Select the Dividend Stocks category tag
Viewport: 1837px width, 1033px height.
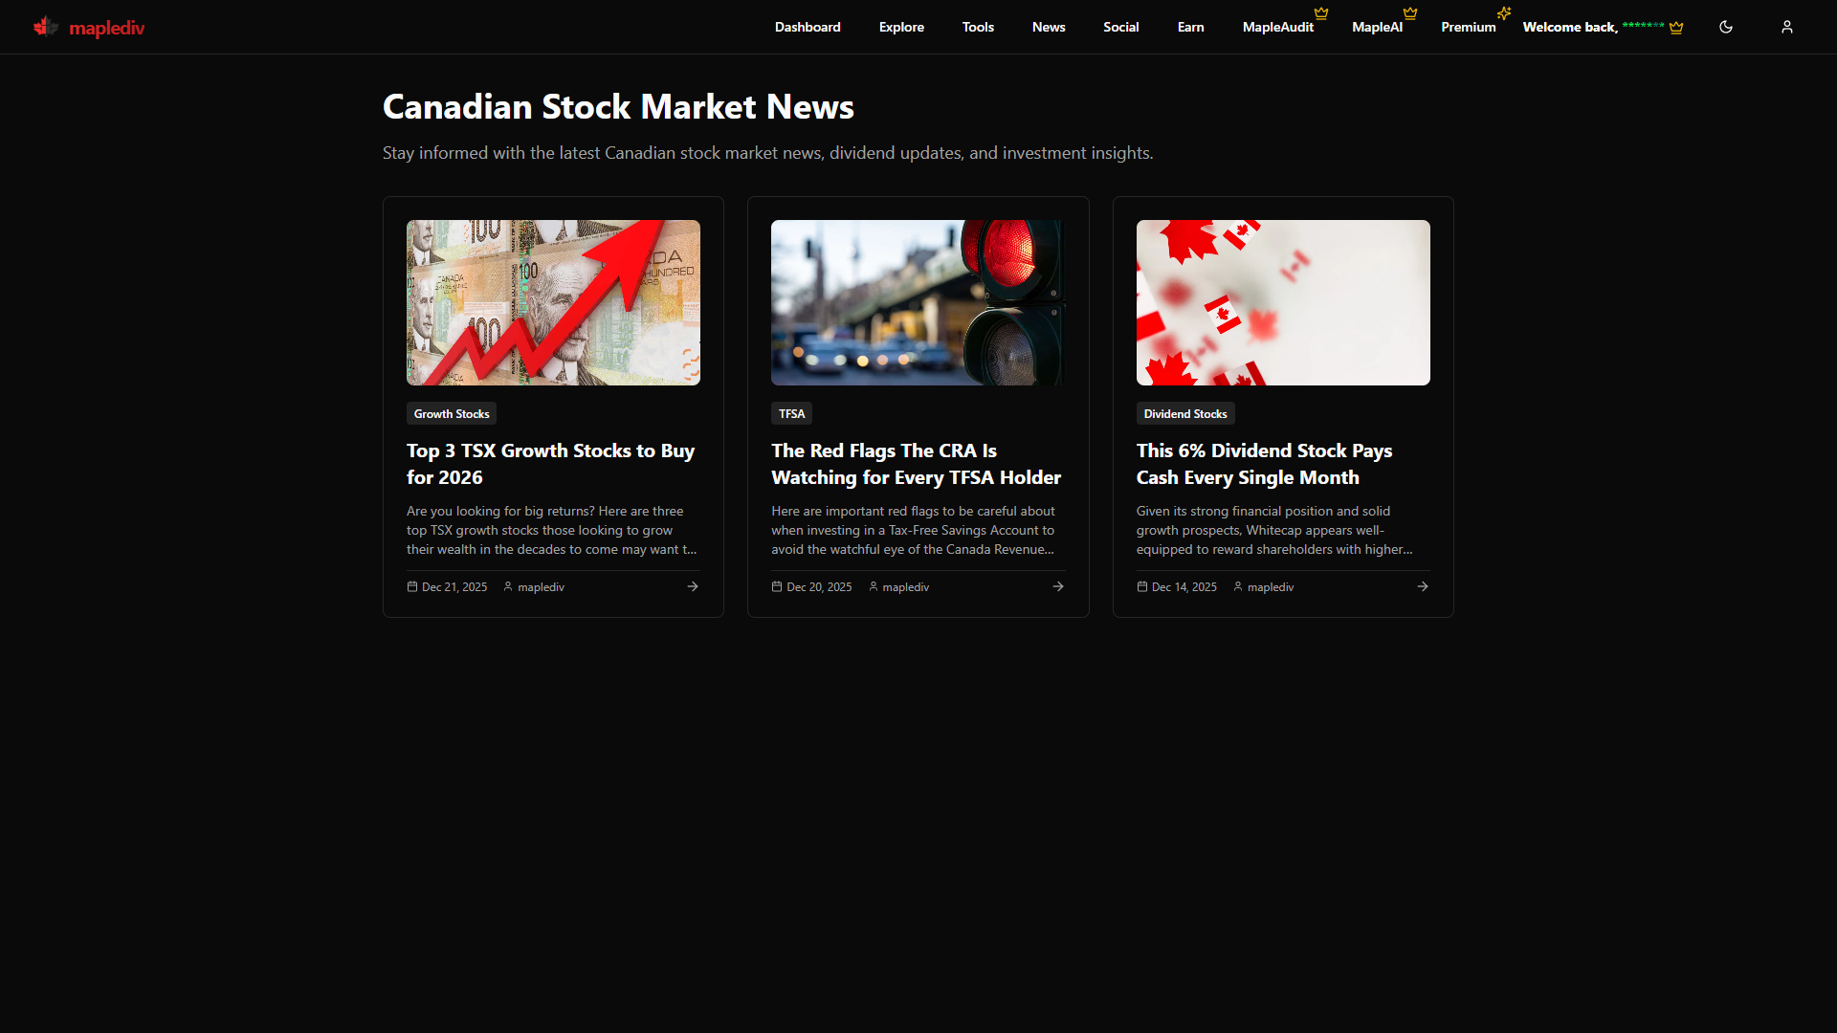[x=1185, y=413]
